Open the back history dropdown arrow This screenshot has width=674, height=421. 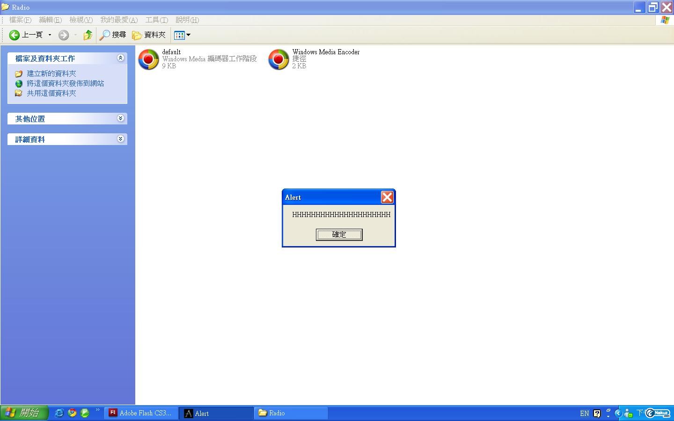point(50,35)
